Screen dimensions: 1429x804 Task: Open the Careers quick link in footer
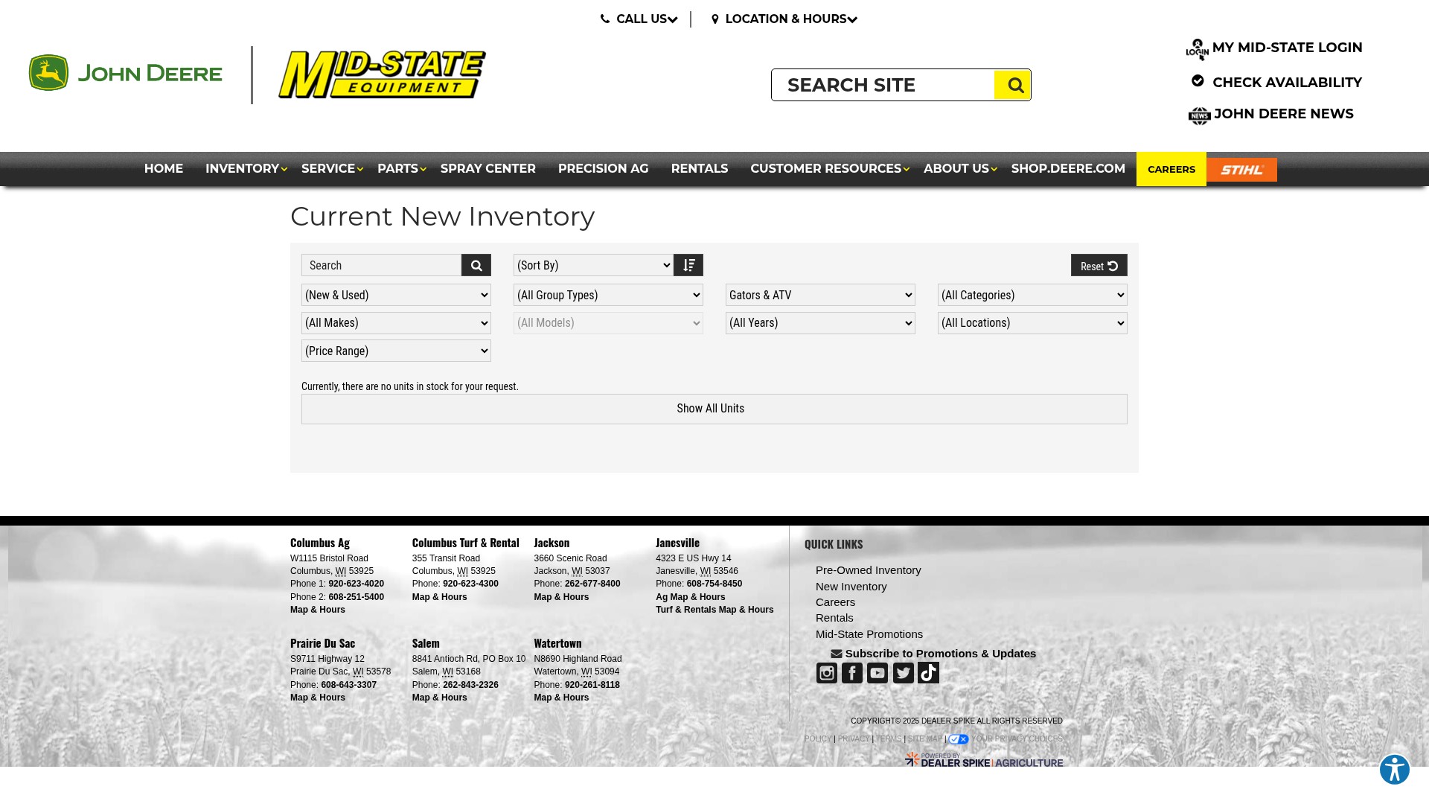pos(835,602)
